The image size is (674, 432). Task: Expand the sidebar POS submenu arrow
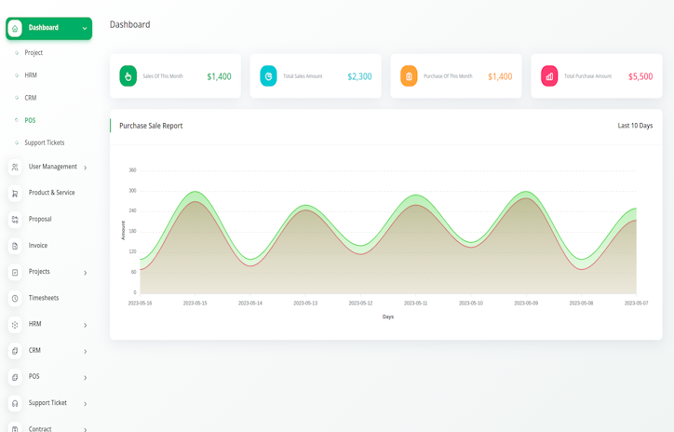coord(86,377)
